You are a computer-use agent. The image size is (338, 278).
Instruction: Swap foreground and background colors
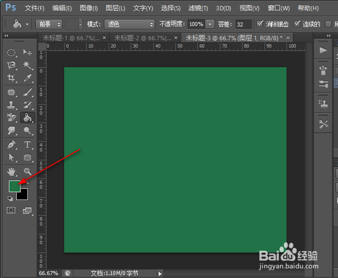[x=27, y=183]
